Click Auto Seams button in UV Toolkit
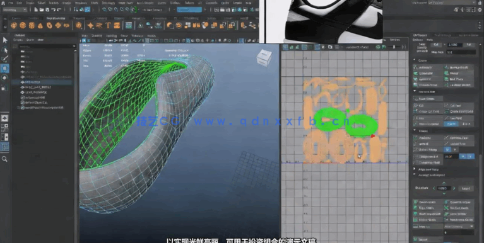Viewport: 484px width, 243px height. (x=428, y=99)
